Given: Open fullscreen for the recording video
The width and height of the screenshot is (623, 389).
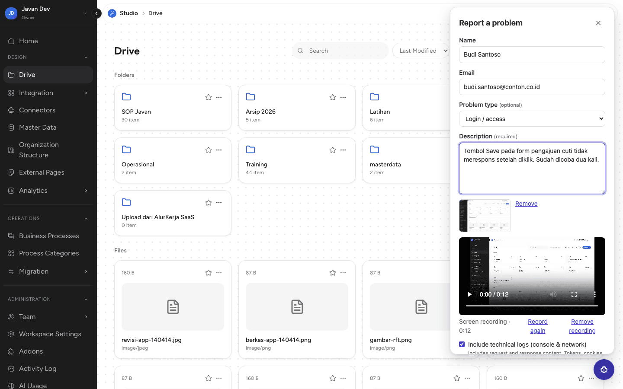Looking at the screenshot, I should pos(574,294).
